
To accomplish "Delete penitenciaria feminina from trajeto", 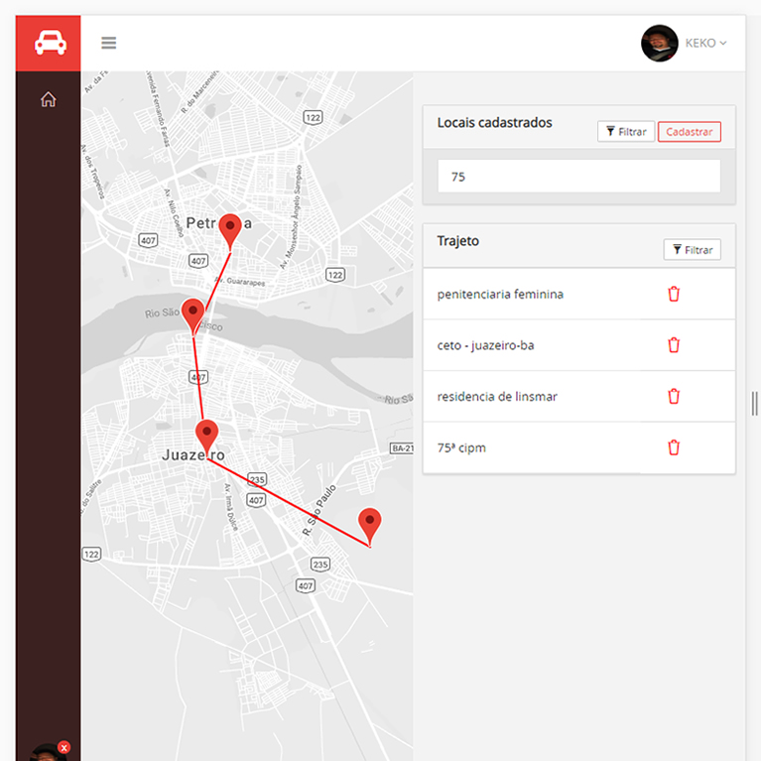I will pos(674,294).
